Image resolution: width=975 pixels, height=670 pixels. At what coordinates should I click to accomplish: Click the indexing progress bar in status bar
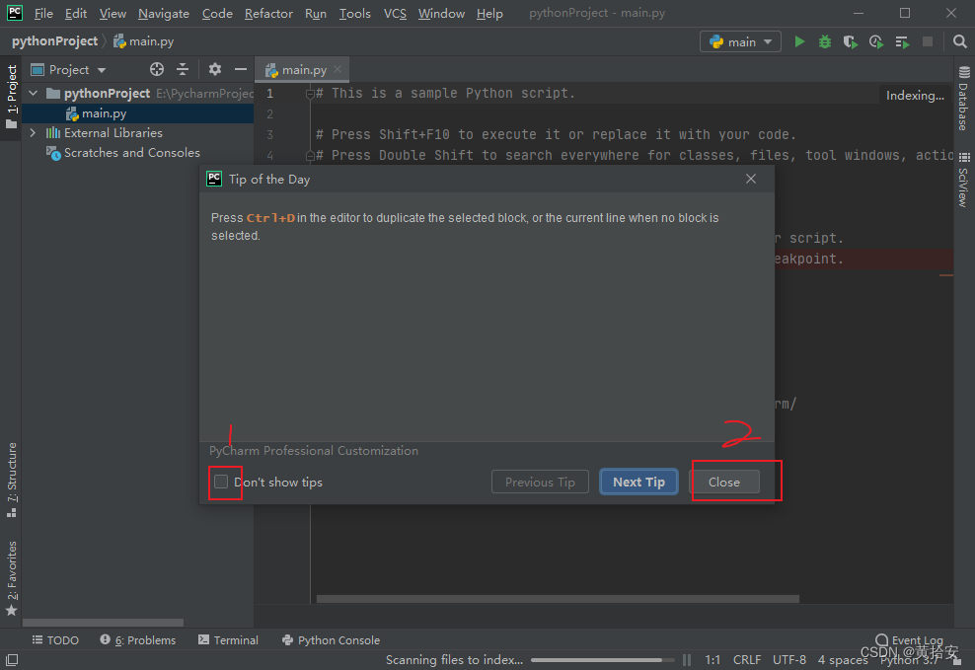click(602, 660)
